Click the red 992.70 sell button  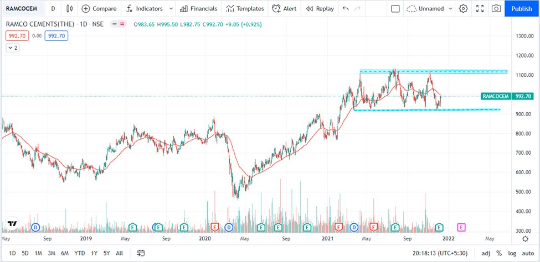tap(17, 35)
